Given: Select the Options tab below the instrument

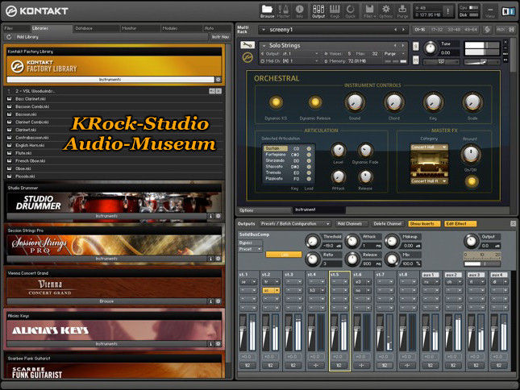Looking at the screenshot, I should (x=264, y=210).
